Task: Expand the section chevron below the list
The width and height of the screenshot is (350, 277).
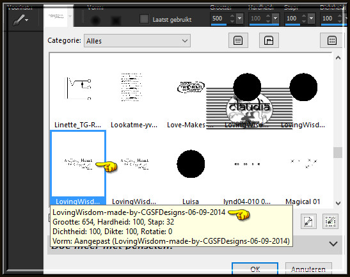Action: point(333,244)
